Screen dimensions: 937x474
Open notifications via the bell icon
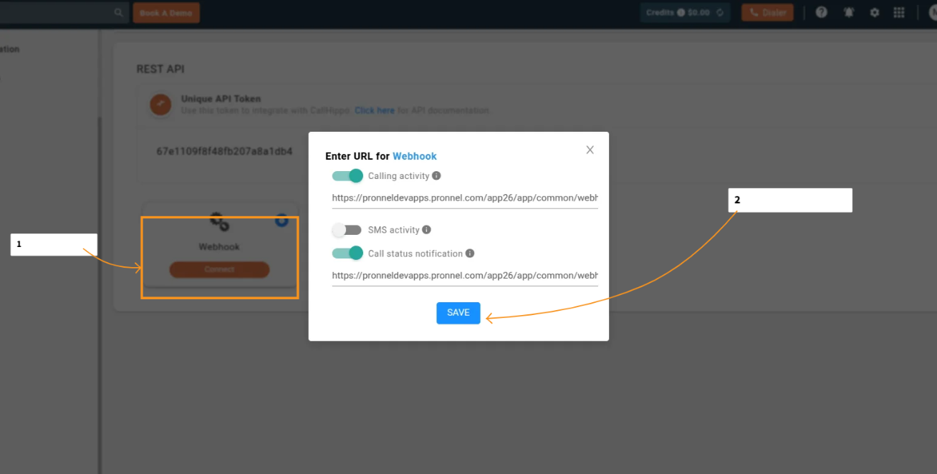click(x=848, y=12)
